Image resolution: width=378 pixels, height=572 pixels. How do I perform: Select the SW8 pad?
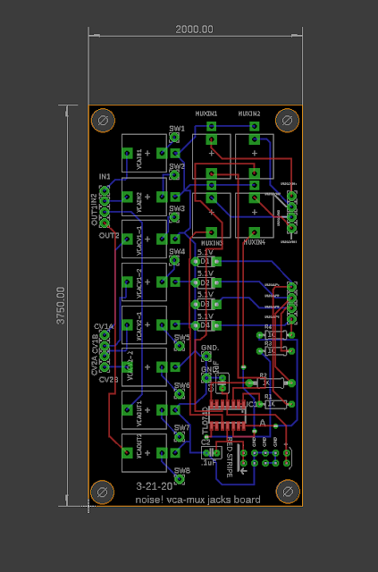click(179, 479)
